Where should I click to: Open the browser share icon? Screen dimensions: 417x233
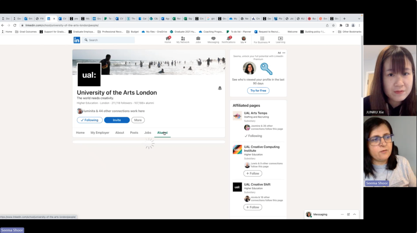tap(327, 25)
